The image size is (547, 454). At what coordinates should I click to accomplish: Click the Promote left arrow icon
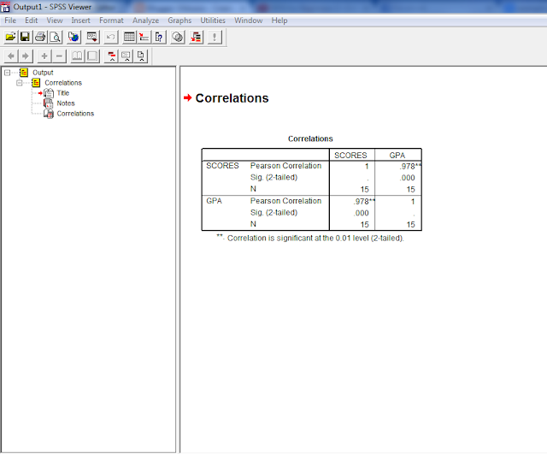point(11,56)
